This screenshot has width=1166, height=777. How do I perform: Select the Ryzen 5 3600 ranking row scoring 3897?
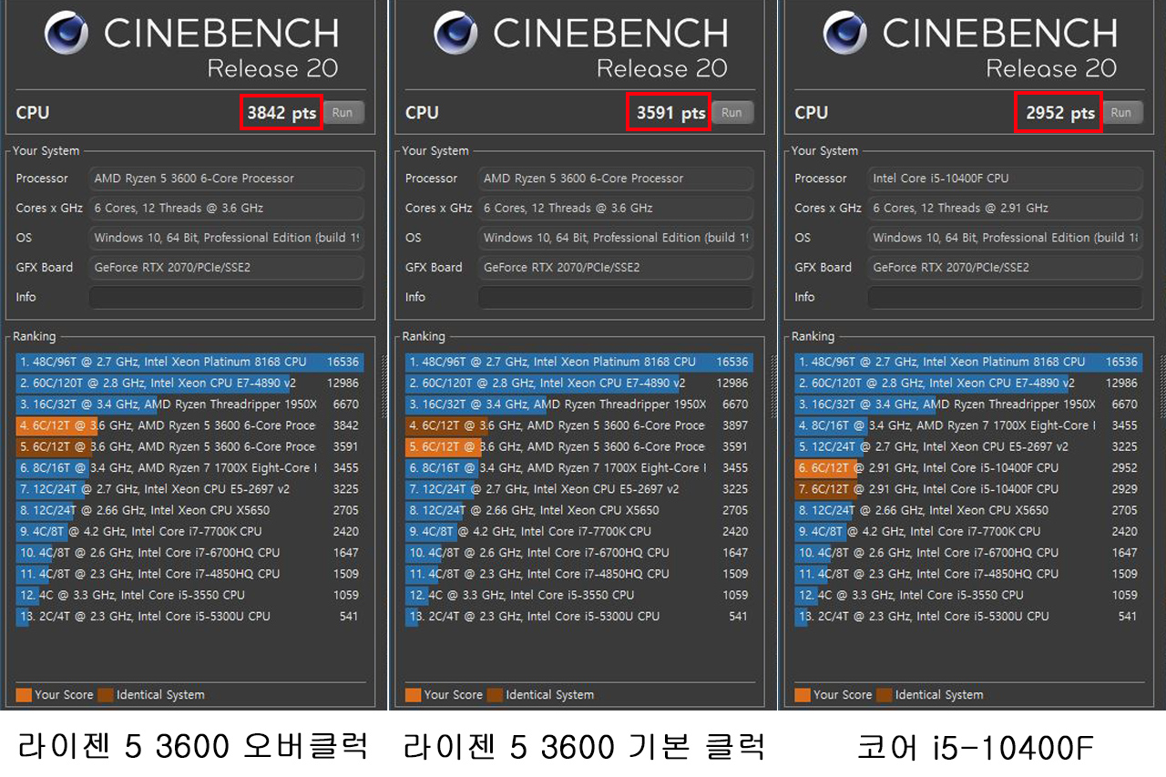pos(578,425)
